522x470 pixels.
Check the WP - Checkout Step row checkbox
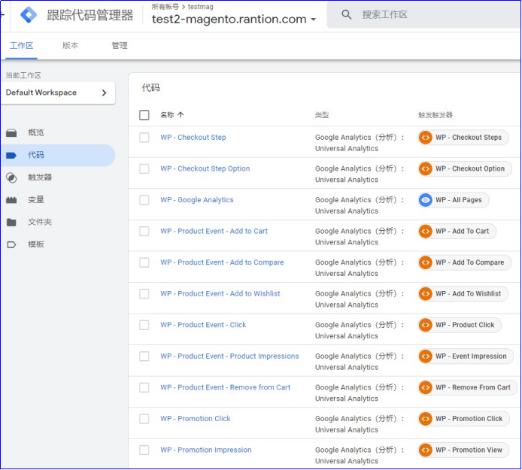(x=144, y=138)
